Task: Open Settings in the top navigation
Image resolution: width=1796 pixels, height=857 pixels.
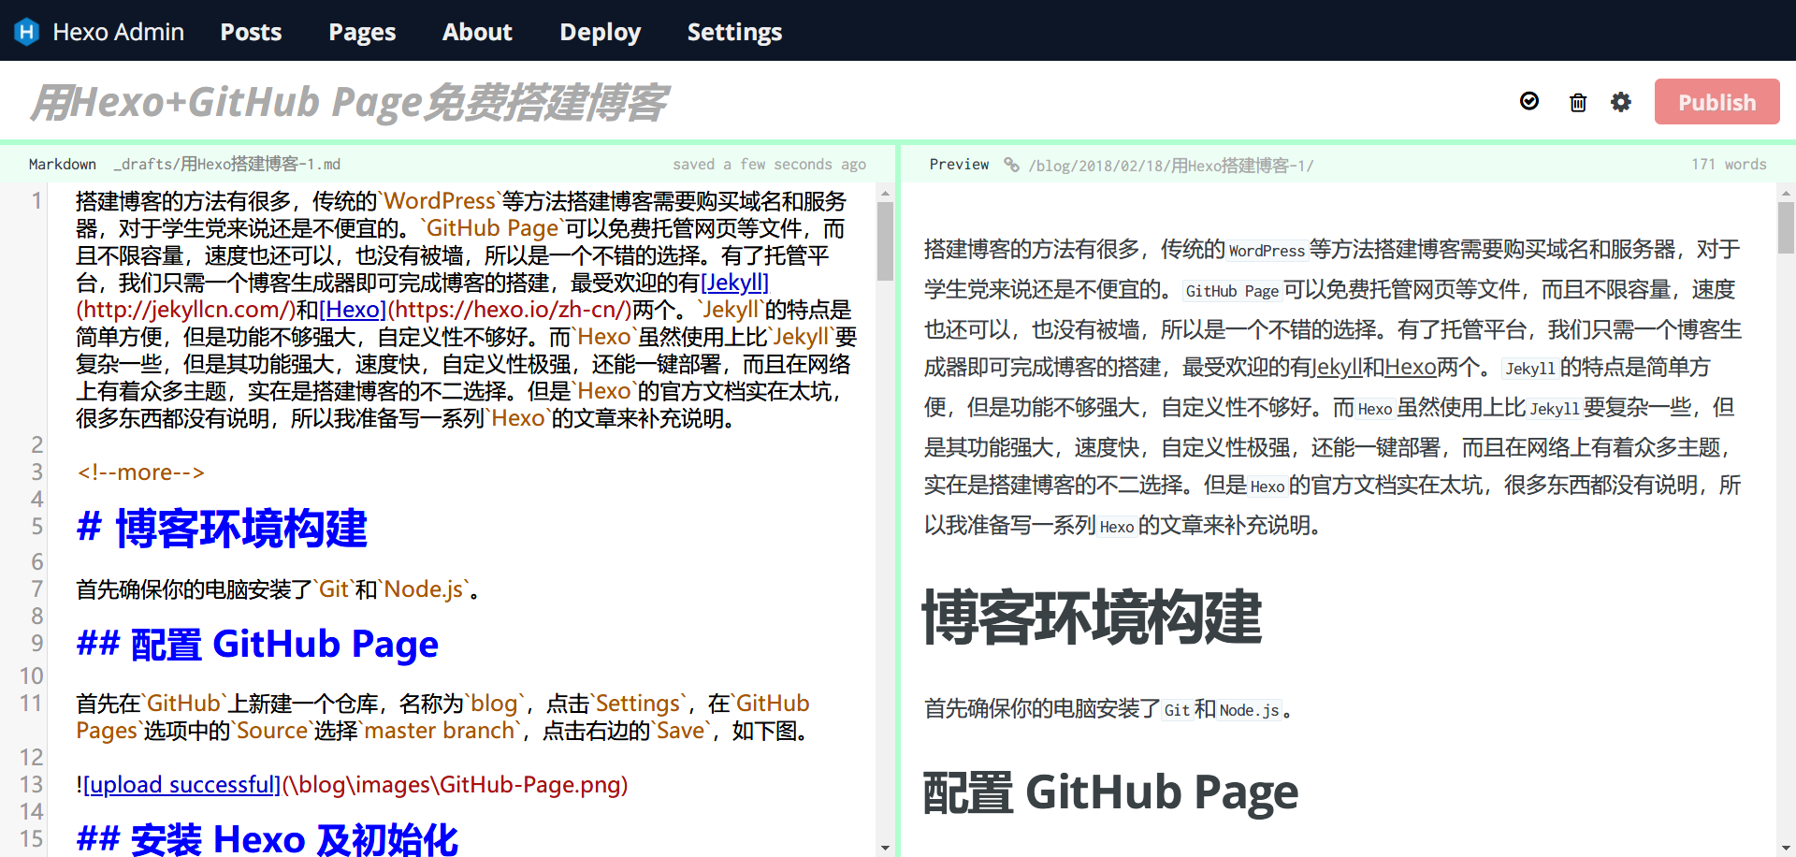Action: [x=734, y=32]
